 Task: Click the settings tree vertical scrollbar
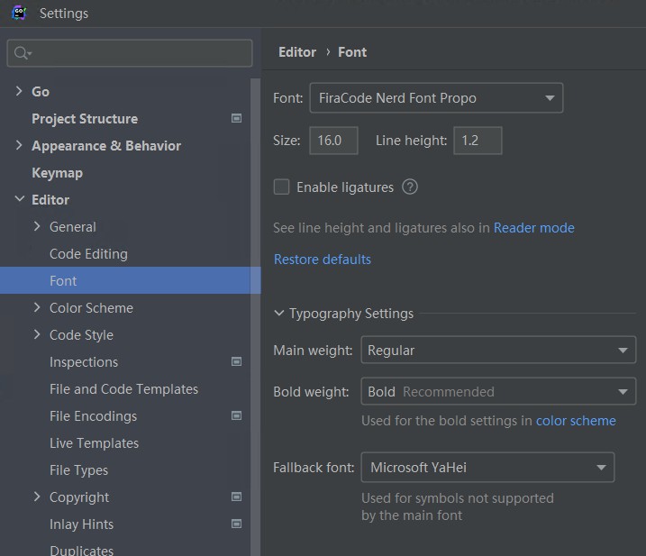point(256,317)
